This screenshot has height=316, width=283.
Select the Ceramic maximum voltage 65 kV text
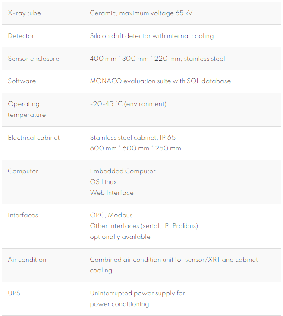tap(141, 13)
